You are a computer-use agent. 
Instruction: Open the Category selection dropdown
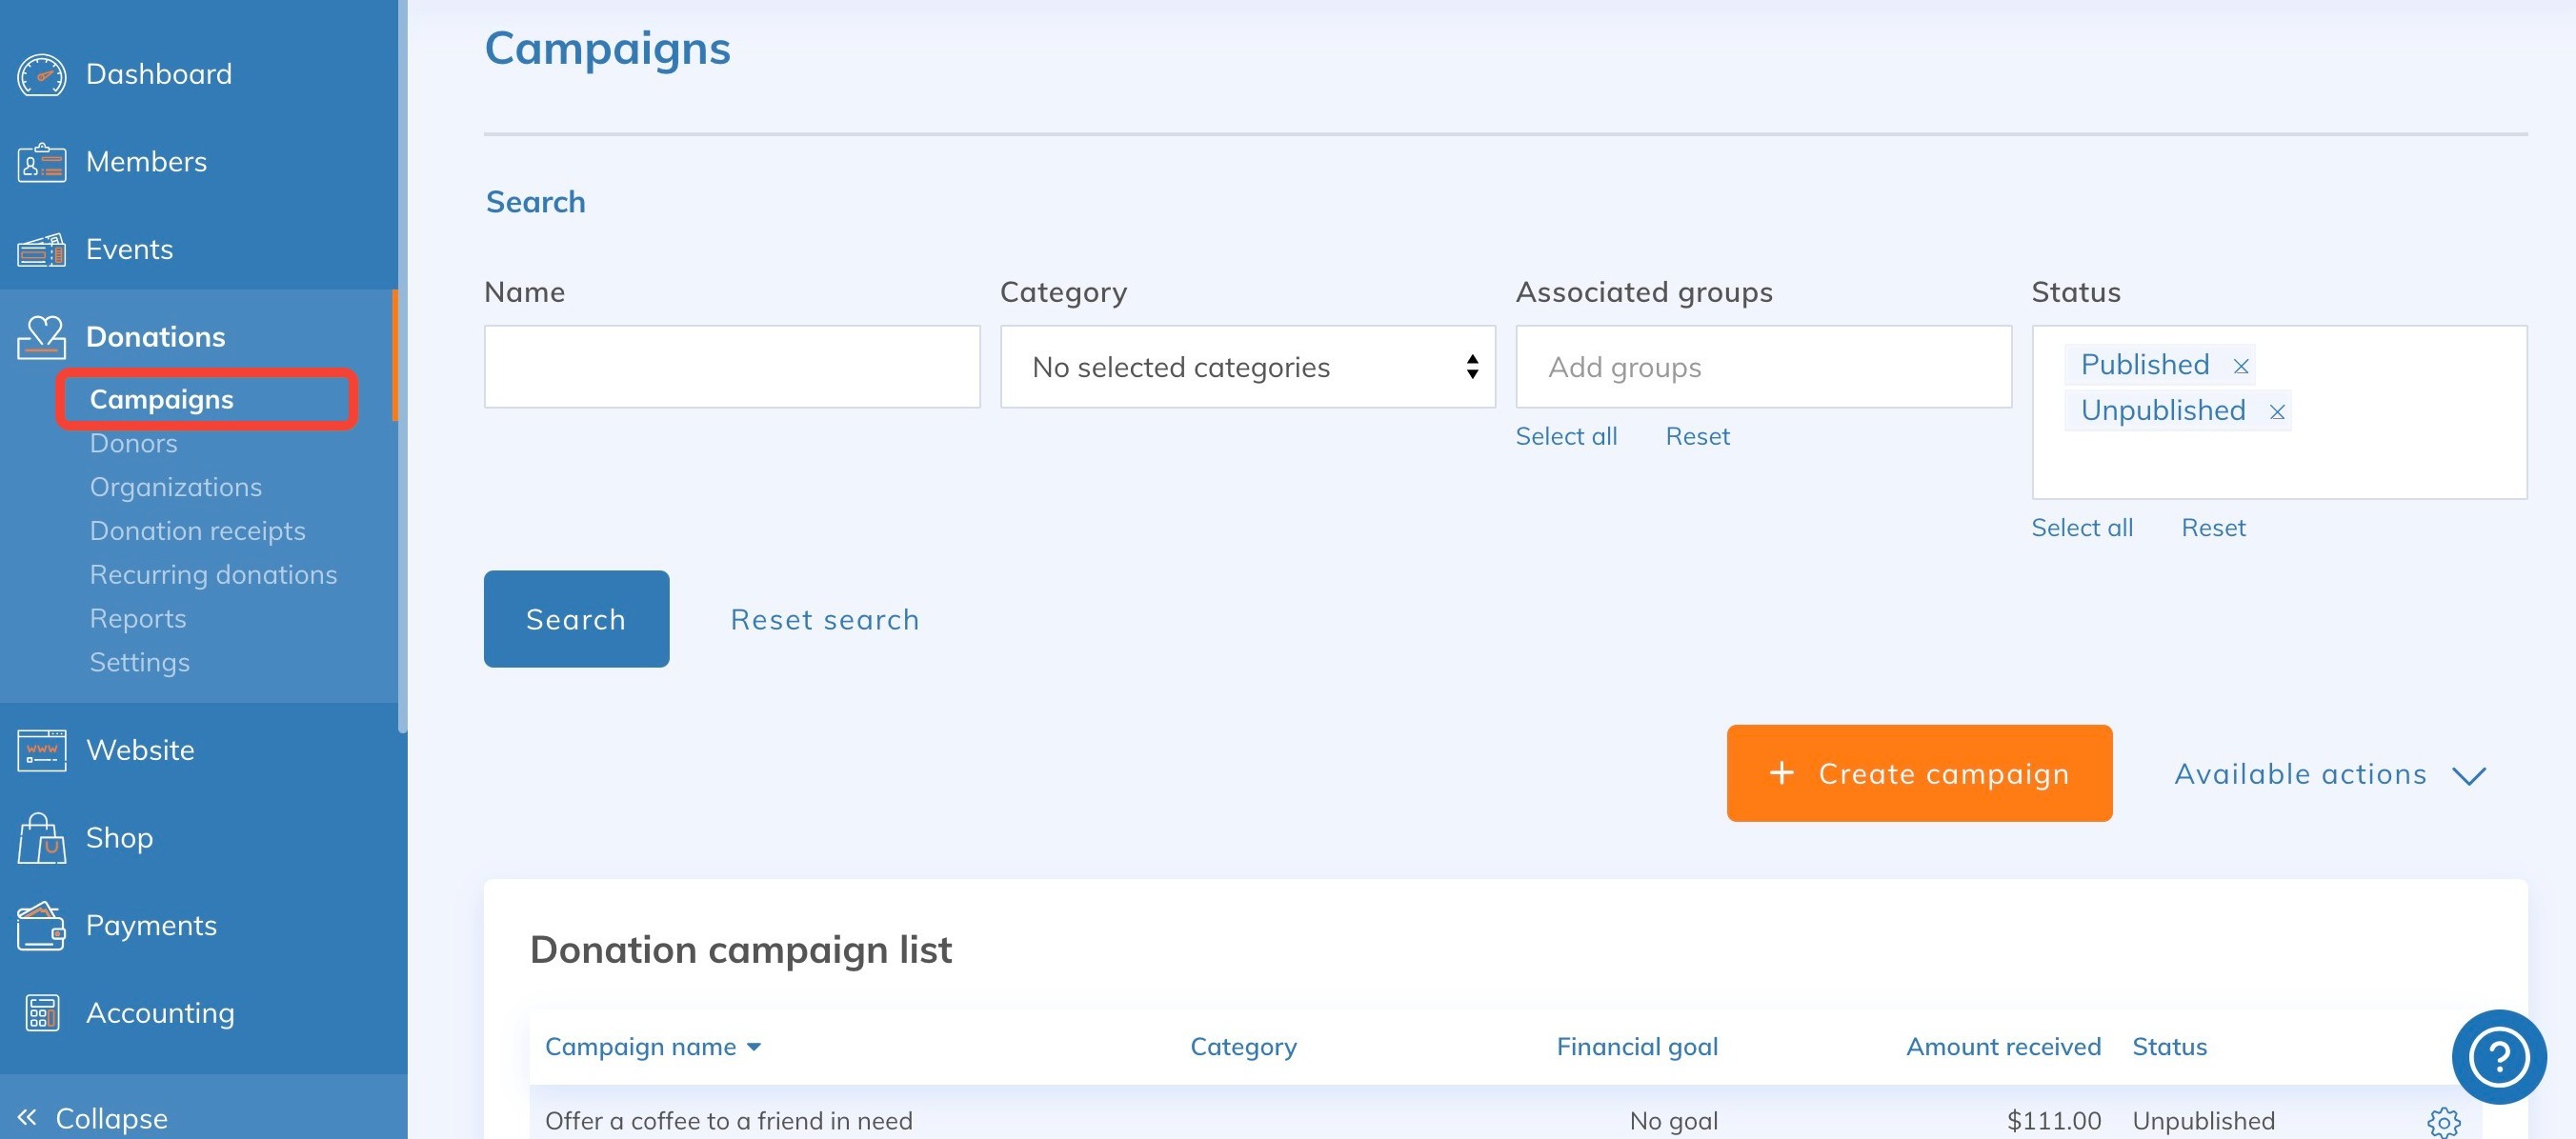pos(1247,367)
